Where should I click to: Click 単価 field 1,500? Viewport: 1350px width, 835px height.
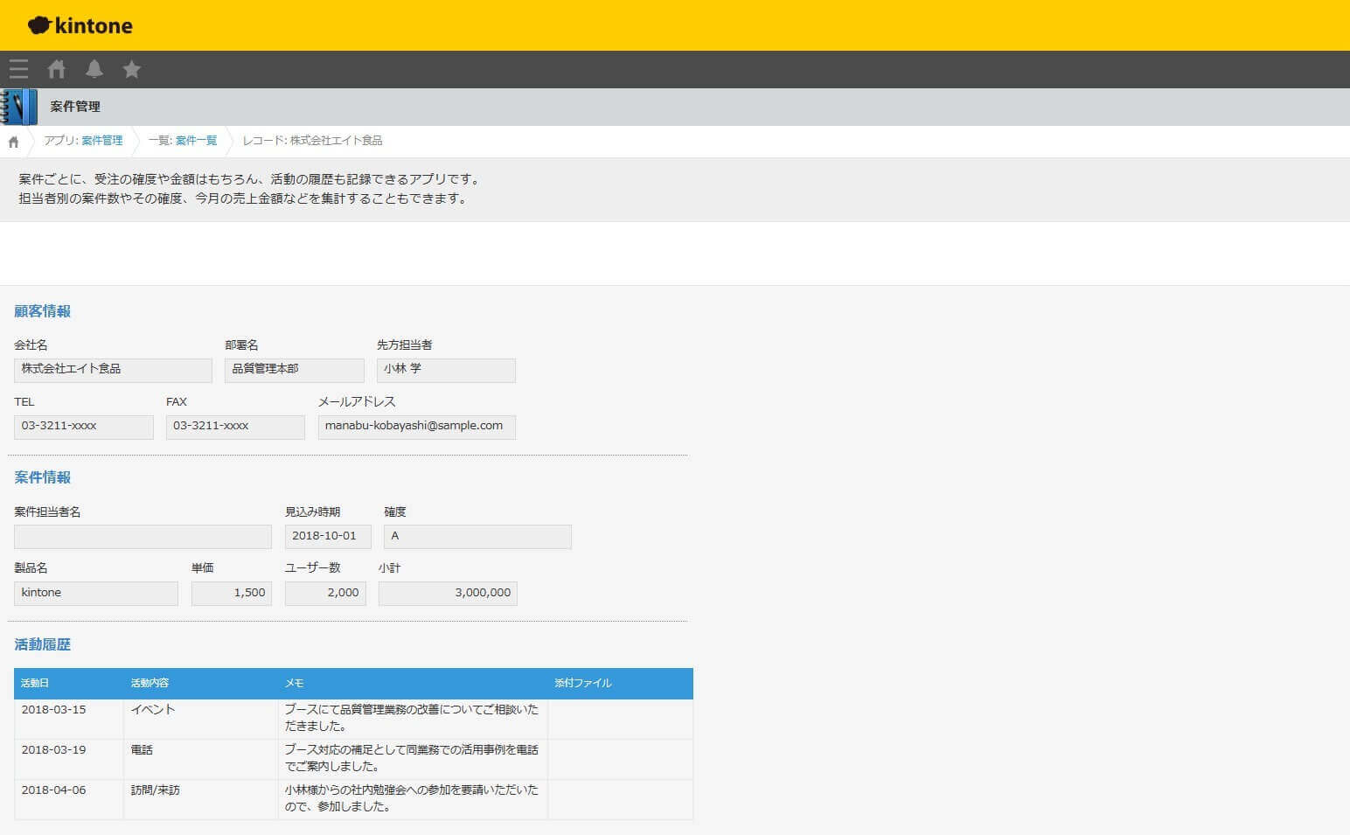point(232,593)
